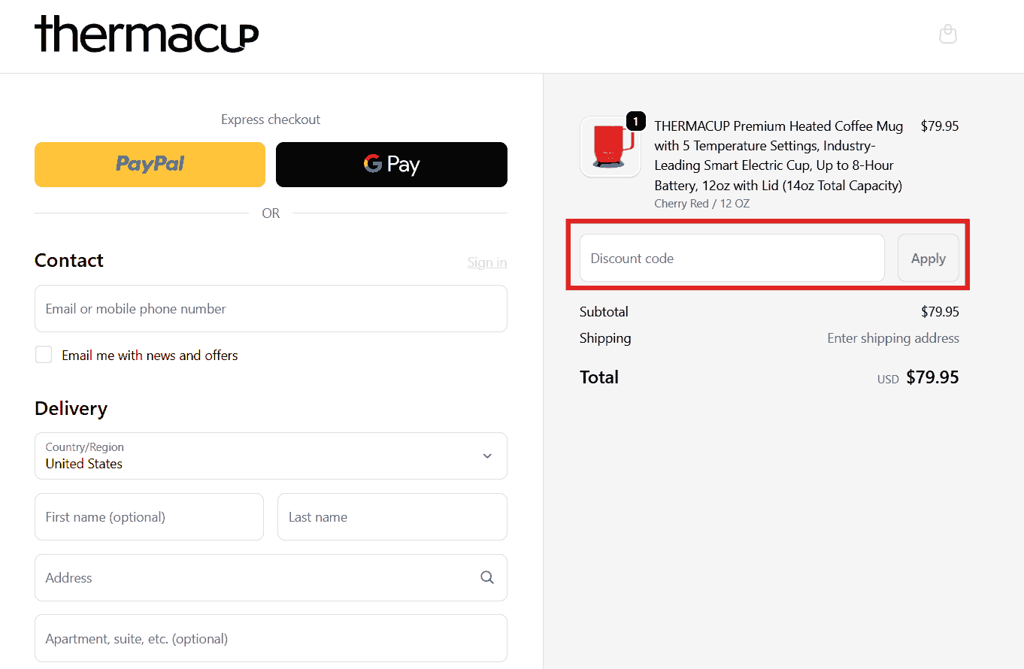Click the quantity badge on product image

click(635, 120)
